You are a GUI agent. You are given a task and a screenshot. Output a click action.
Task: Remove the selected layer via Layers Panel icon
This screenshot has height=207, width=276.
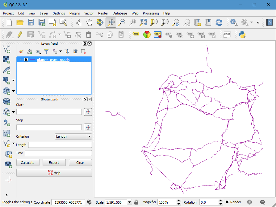(x=83, y=51)
